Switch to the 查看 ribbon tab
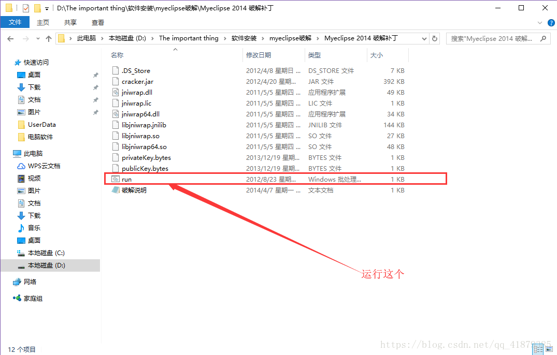Screen dimensions: 557x355 [98, 22]
